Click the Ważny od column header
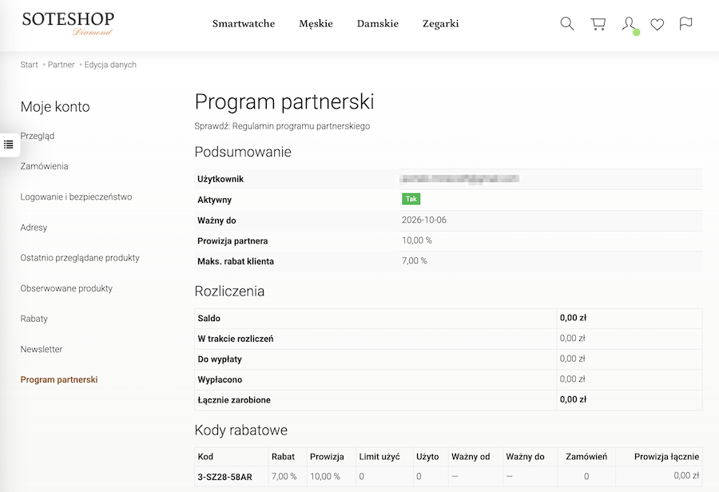The height and width of the screenshot is (492, 719). tap(471, 457)
